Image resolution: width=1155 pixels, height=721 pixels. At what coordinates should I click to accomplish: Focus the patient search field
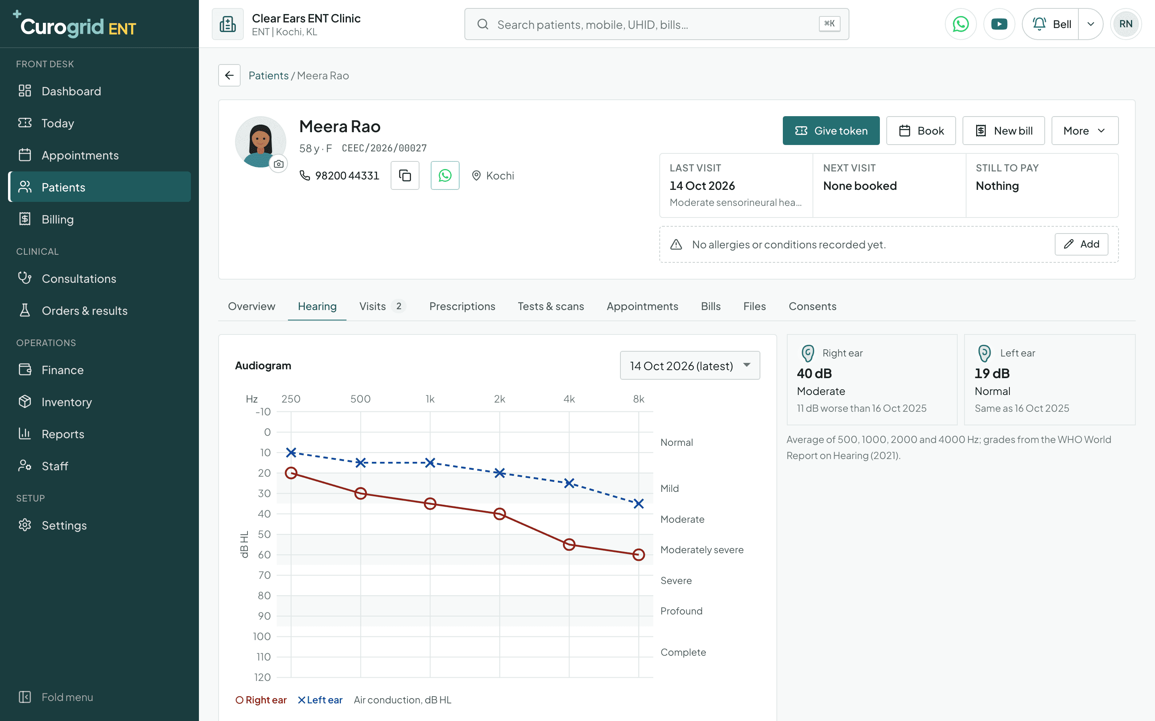(x=656, y=24)
